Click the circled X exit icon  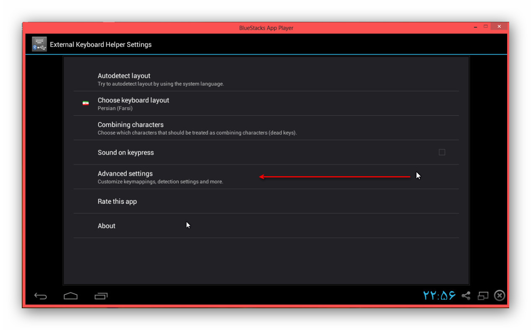pos(499,296)
